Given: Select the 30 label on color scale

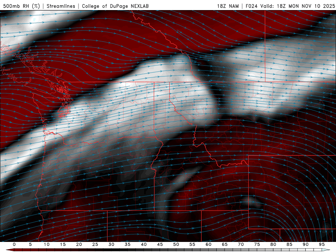Looking at the screenshot, I should pos(111,244).
